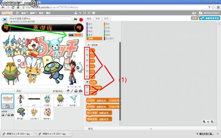Toggle the P3 variable checkbox
Image resolution: width=221 pixels, height=138 pixels.
(87, 60)
